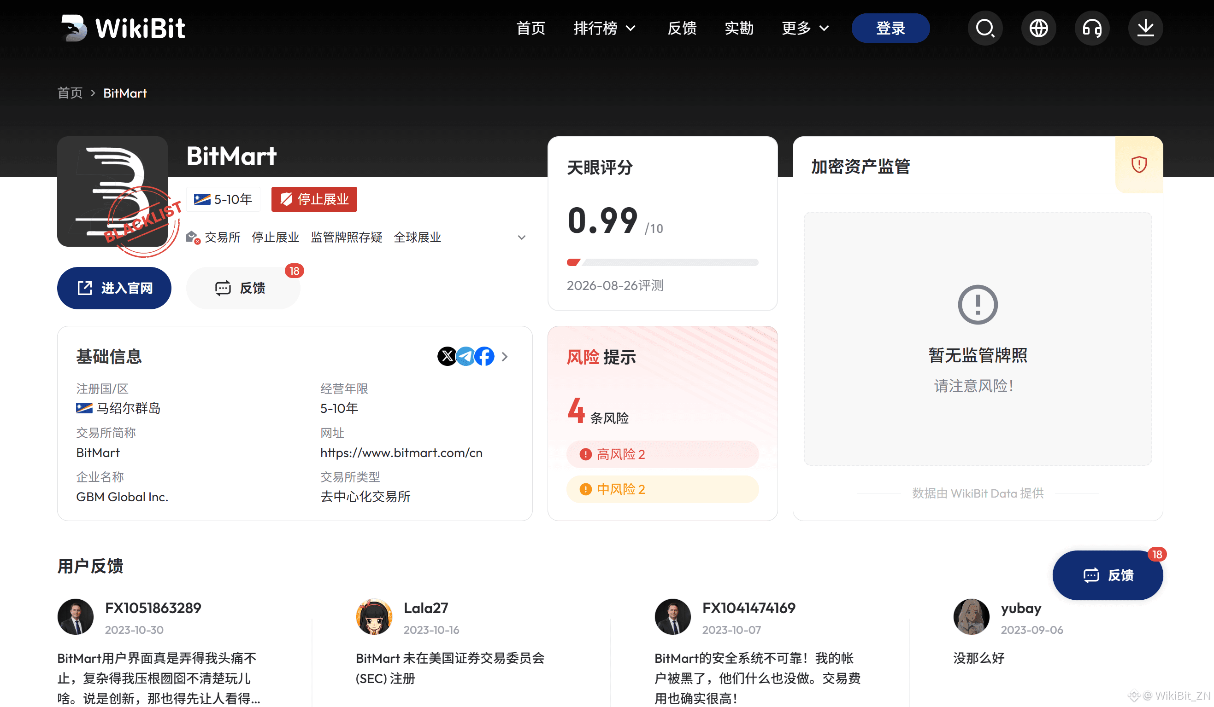This screenshot has width=1214, height=707.
Task: Open the Lala27 username
Action: 426,608
